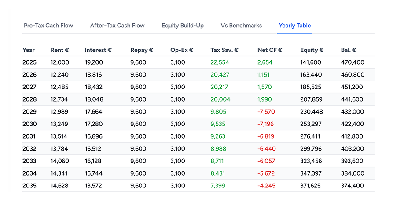Click the balance value 393,600
The width and height of the screenshot is (393, 202).
[x=352, y=161]
